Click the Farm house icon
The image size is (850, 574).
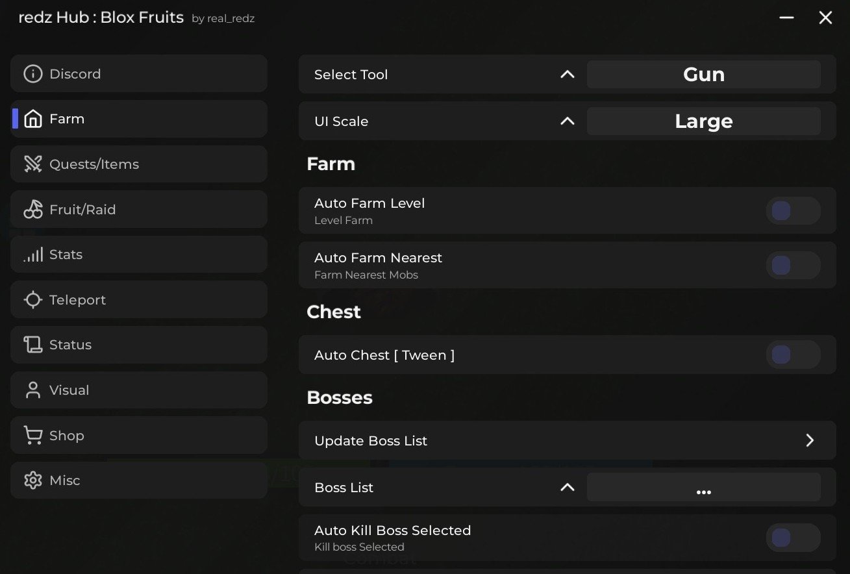pyautogui.click(x=33, y=119)
